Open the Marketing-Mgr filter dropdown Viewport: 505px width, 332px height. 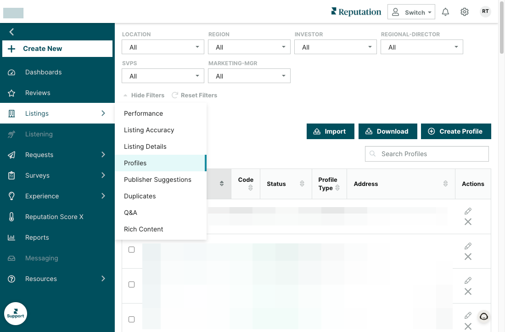coord(249,76)
